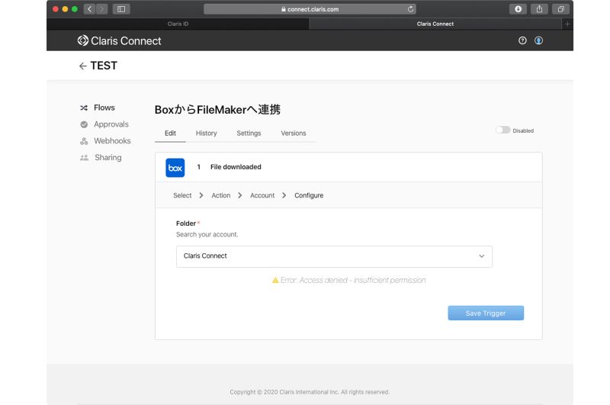
Task: Open the Folder dropdown showing Claris Connect
Action: click(x=334, y=256)
